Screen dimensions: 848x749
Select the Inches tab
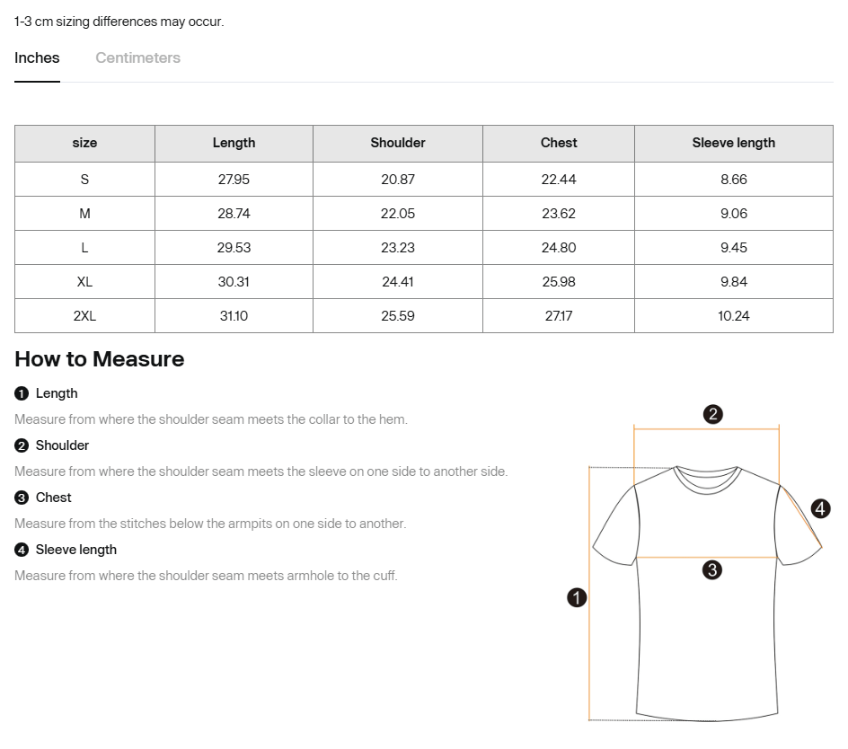pyautogui.click(x=37, y=57)
